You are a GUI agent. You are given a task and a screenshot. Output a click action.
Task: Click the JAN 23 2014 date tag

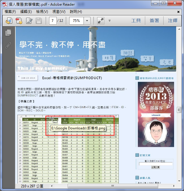click(x=27, y=78)
